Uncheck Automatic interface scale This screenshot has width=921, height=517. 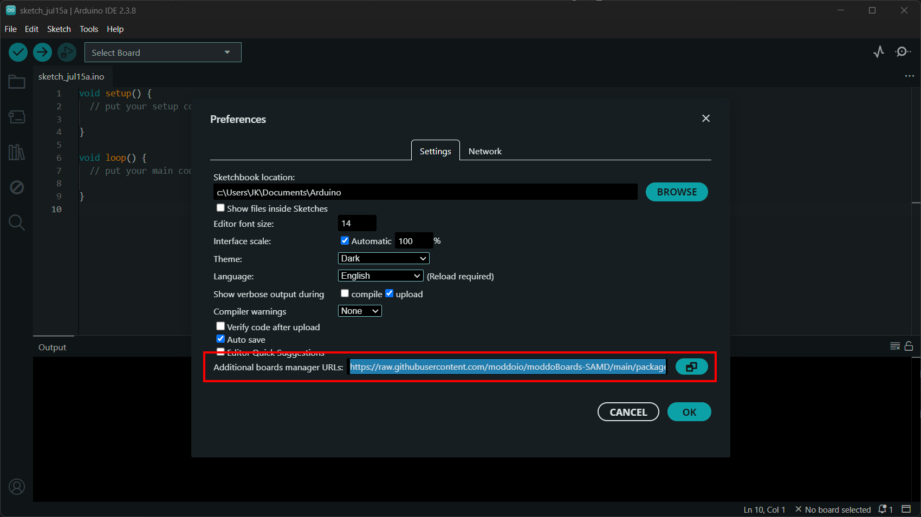[345, 240]
